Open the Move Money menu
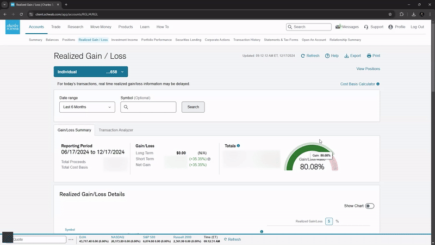The image size is (435, 245). coord(101,27)
